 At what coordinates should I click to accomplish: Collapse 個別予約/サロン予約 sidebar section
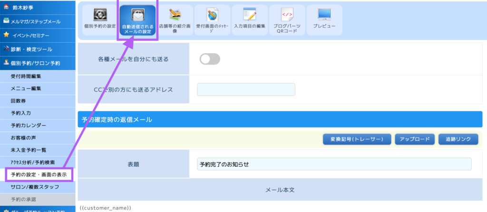[38, 63]
